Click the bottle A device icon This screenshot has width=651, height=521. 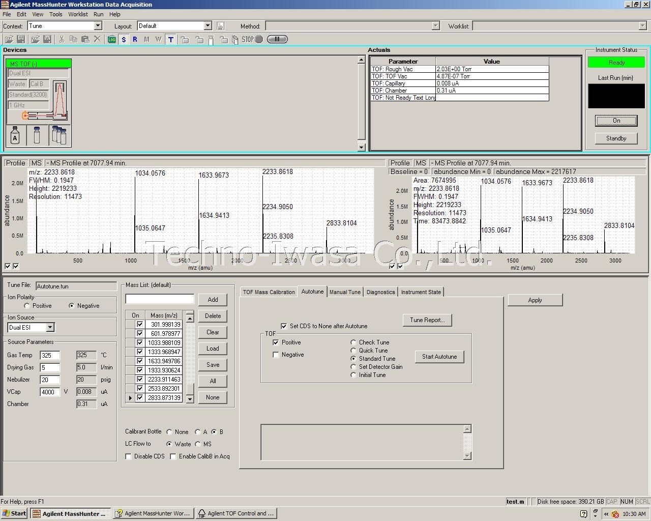pyautogui.click(x=15, y=135)
